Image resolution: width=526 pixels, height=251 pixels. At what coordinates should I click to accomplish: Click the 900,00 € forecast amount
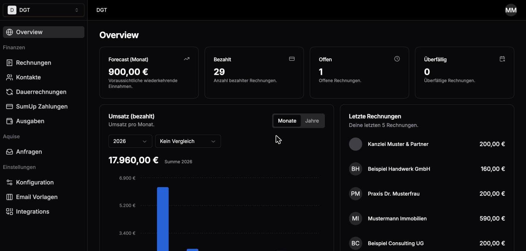(128, 72)
